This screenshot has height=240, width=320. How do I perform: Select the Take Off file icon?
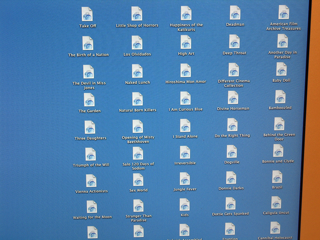click(87, 15)
